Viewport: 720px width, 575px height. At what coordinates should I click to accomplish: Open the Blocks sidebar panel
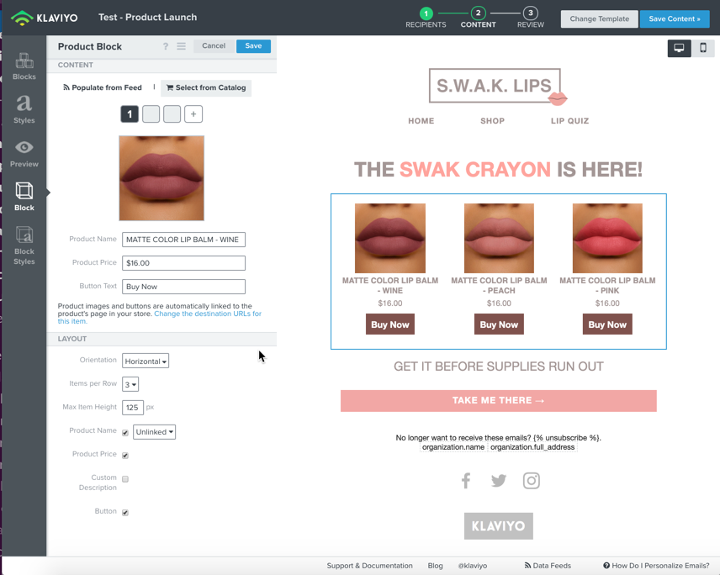[x=24, y=66]
